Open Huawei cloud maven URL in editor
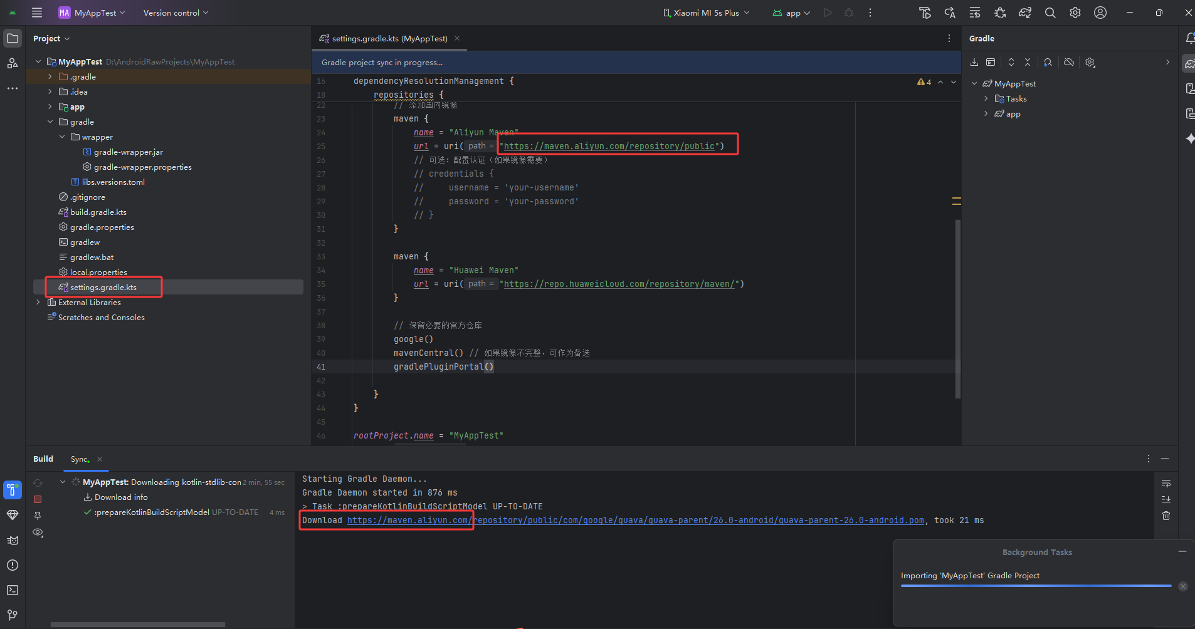The width and height of the screenshot is (1195, 629). tap(619, 284)
